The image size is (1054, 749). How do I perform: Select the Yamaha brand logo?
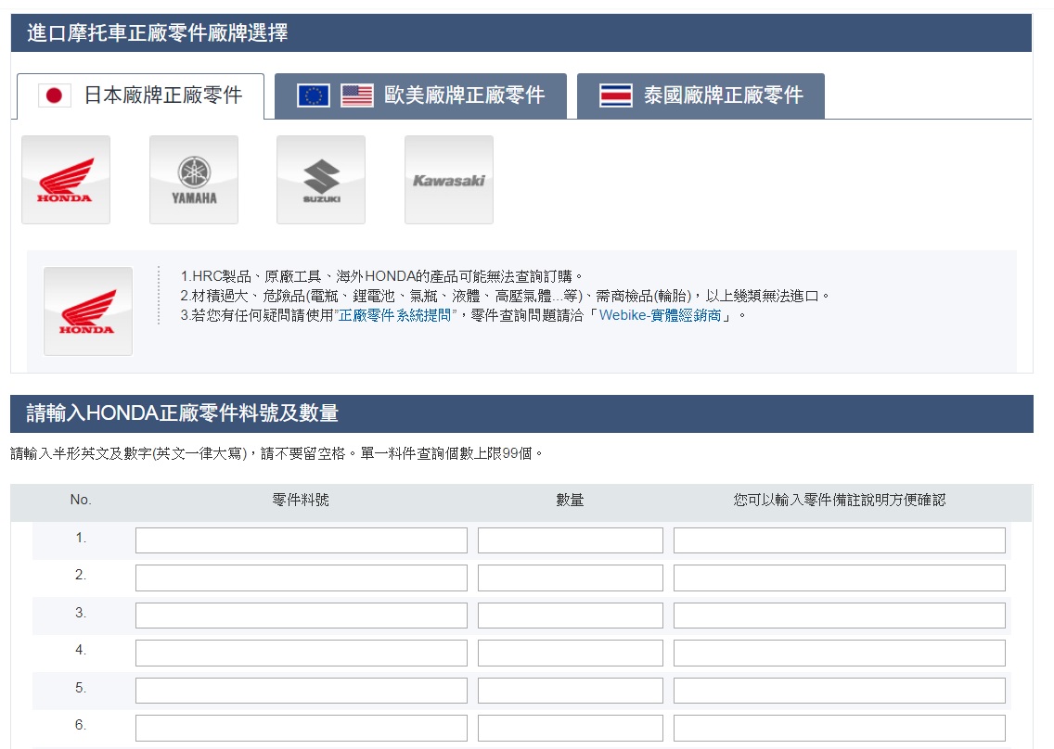(x=193, y=180)
